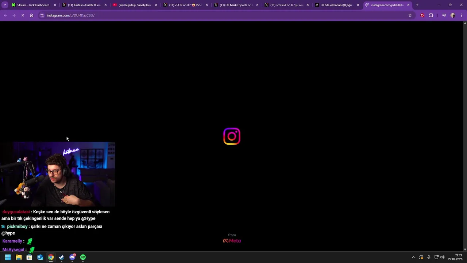Image resolution: width=467 pixels, height=263 pixels.
Task: Open Microsoft Store from taskbar
Action: click(29, 257)
